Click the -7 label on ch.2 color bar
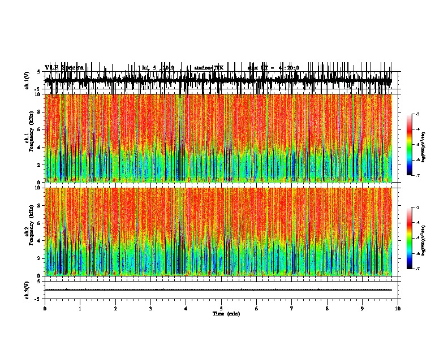This screenshot has height=346, width=448. click(x=417, y=269)
